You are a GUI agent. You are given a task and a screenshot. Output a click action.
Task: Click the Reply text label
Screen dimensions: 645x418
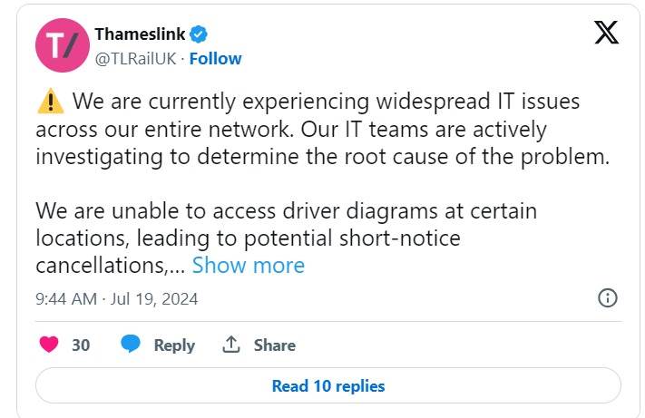tap(174, 345)
